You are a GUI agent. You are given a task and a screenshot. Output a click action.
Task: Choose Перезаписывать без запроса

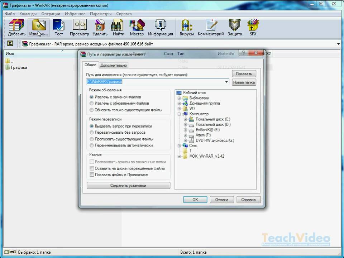[x=91, y=133]
